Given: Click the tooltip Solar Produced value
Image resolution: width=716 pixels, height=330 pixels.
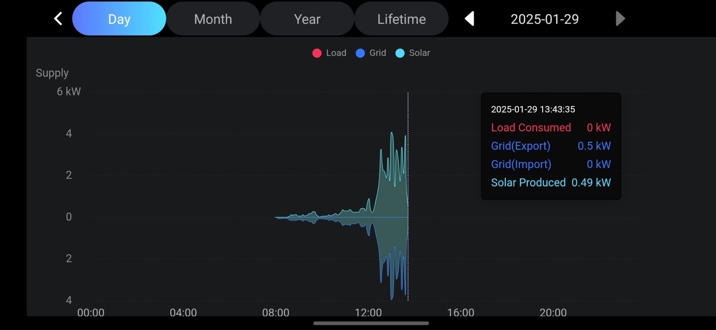Looking at the screenshot, I should point(591,182).
